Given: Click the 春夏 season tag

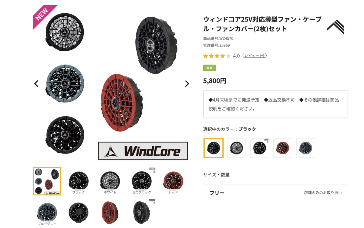Looking at the screenshot, I should [x=209, y=68].
